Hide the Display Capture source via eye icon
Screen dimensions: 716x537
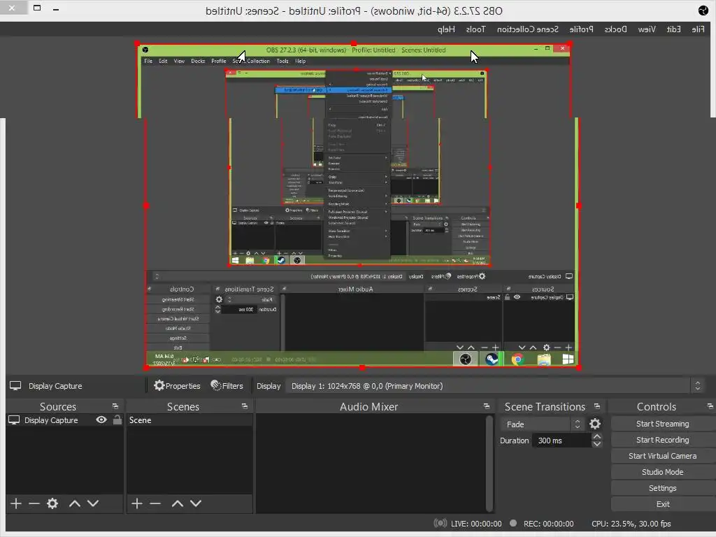pyautogui.click(x=101, y=420)
